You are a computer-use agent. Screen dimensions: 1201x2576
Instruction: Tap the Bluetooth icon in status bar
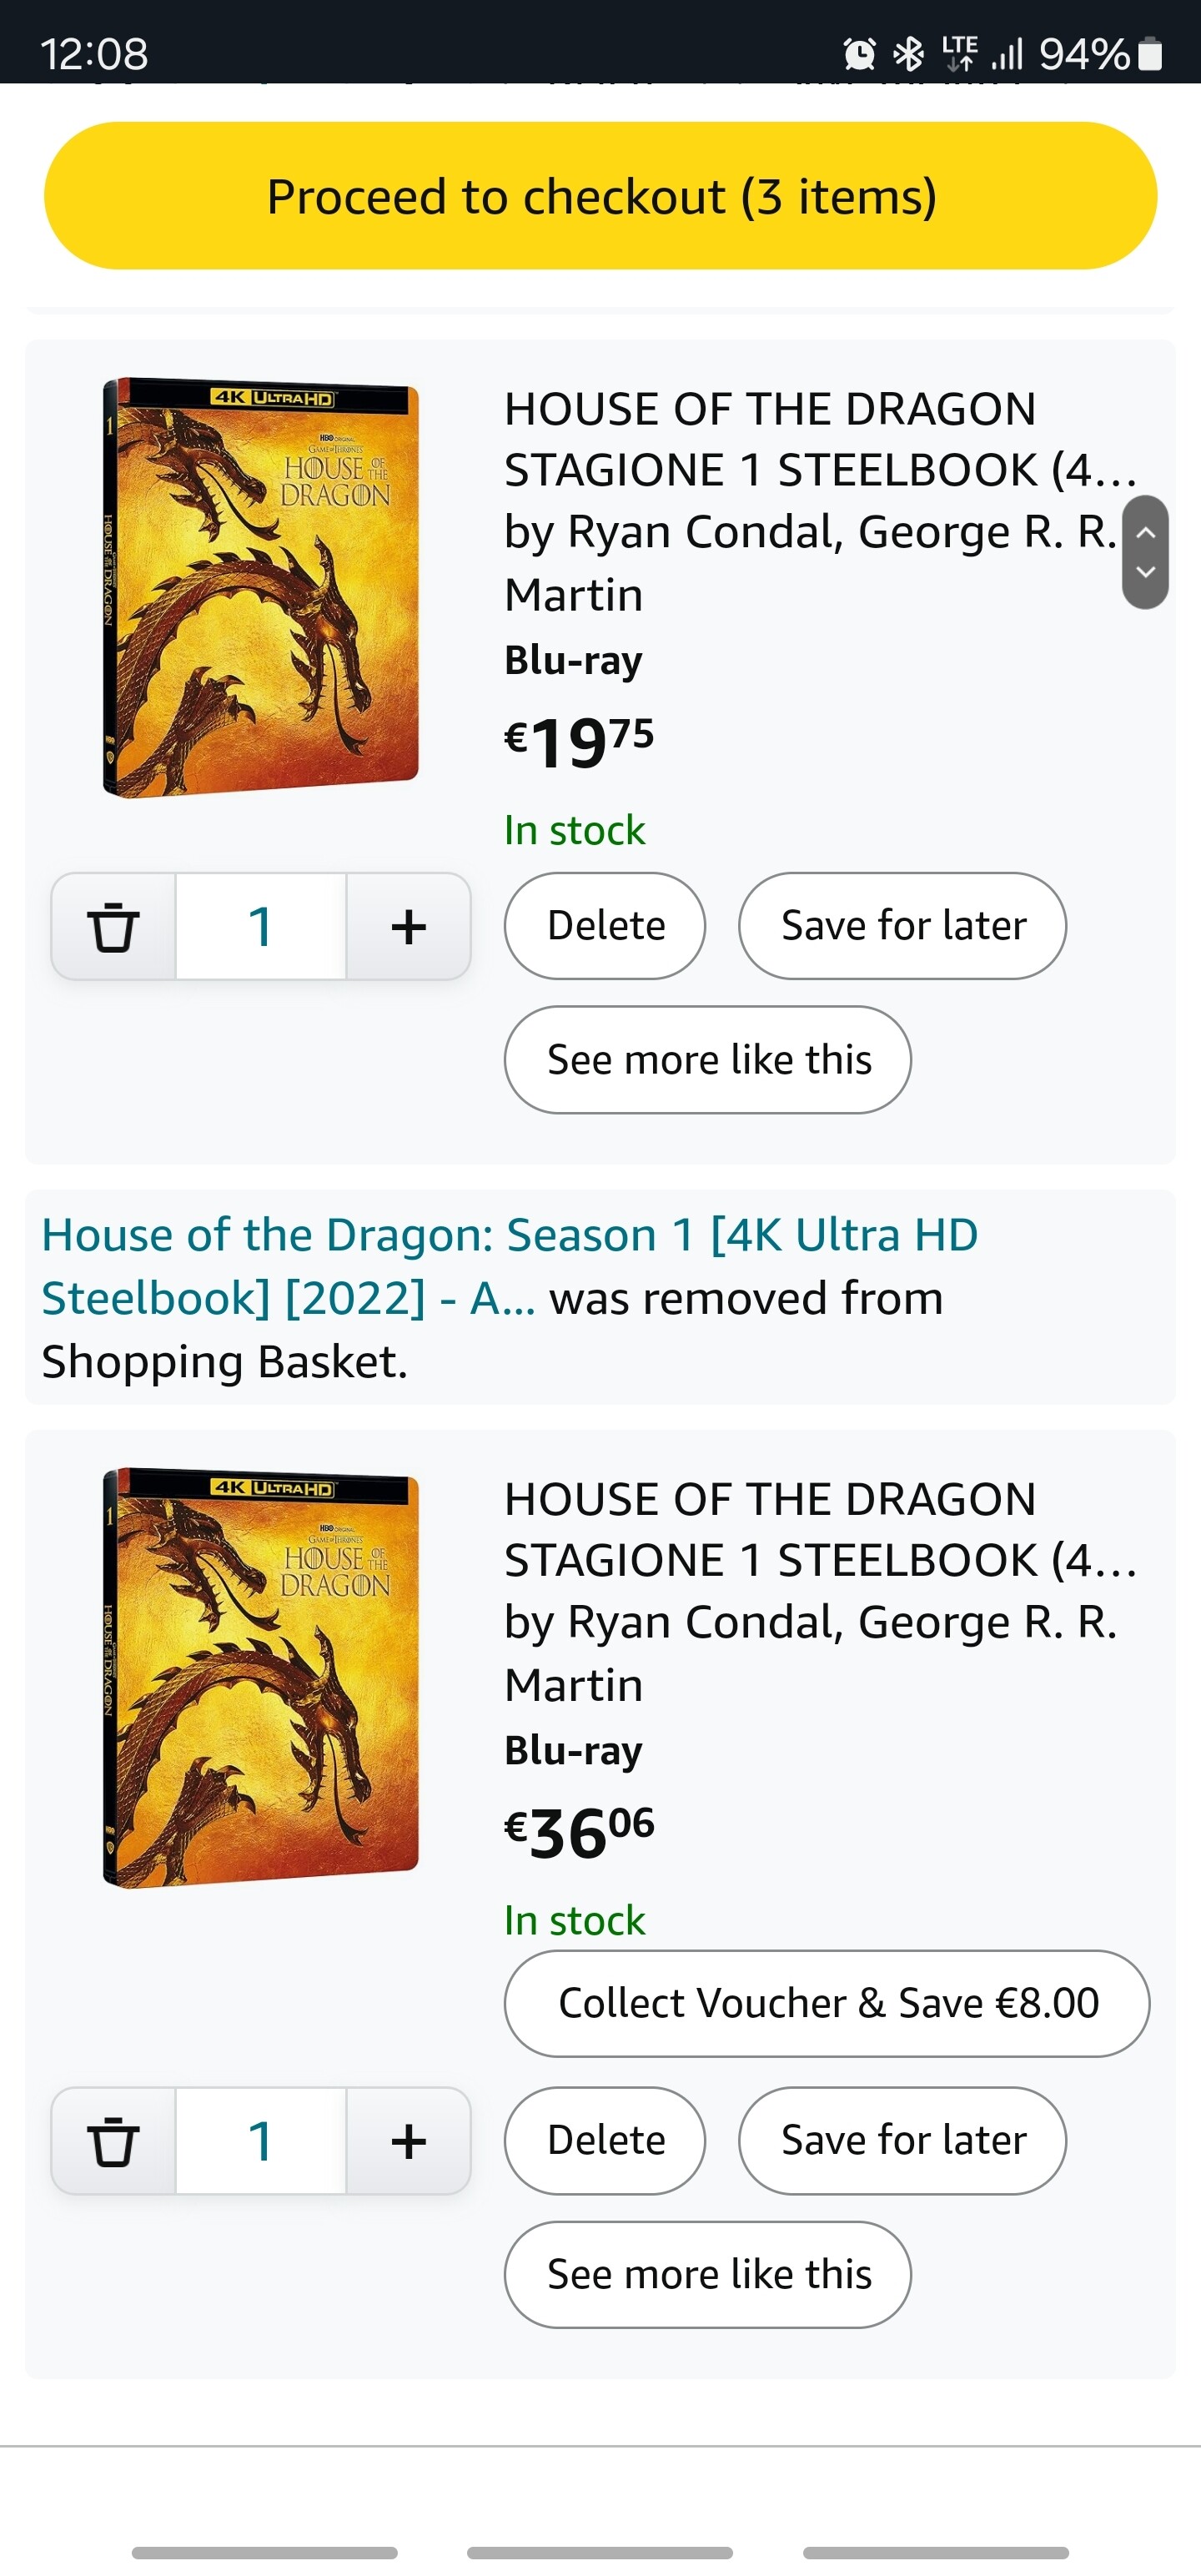[908, 53]
